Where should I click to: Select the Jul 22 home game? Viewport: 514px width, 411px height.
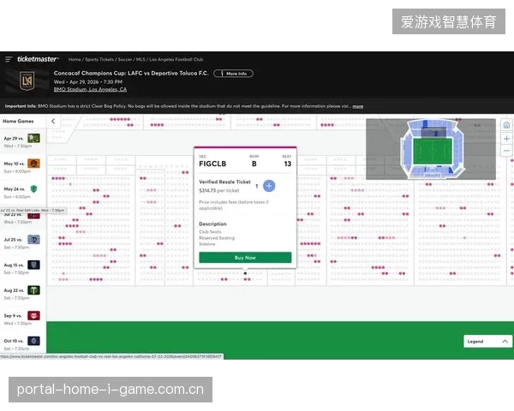coord(22,217)
